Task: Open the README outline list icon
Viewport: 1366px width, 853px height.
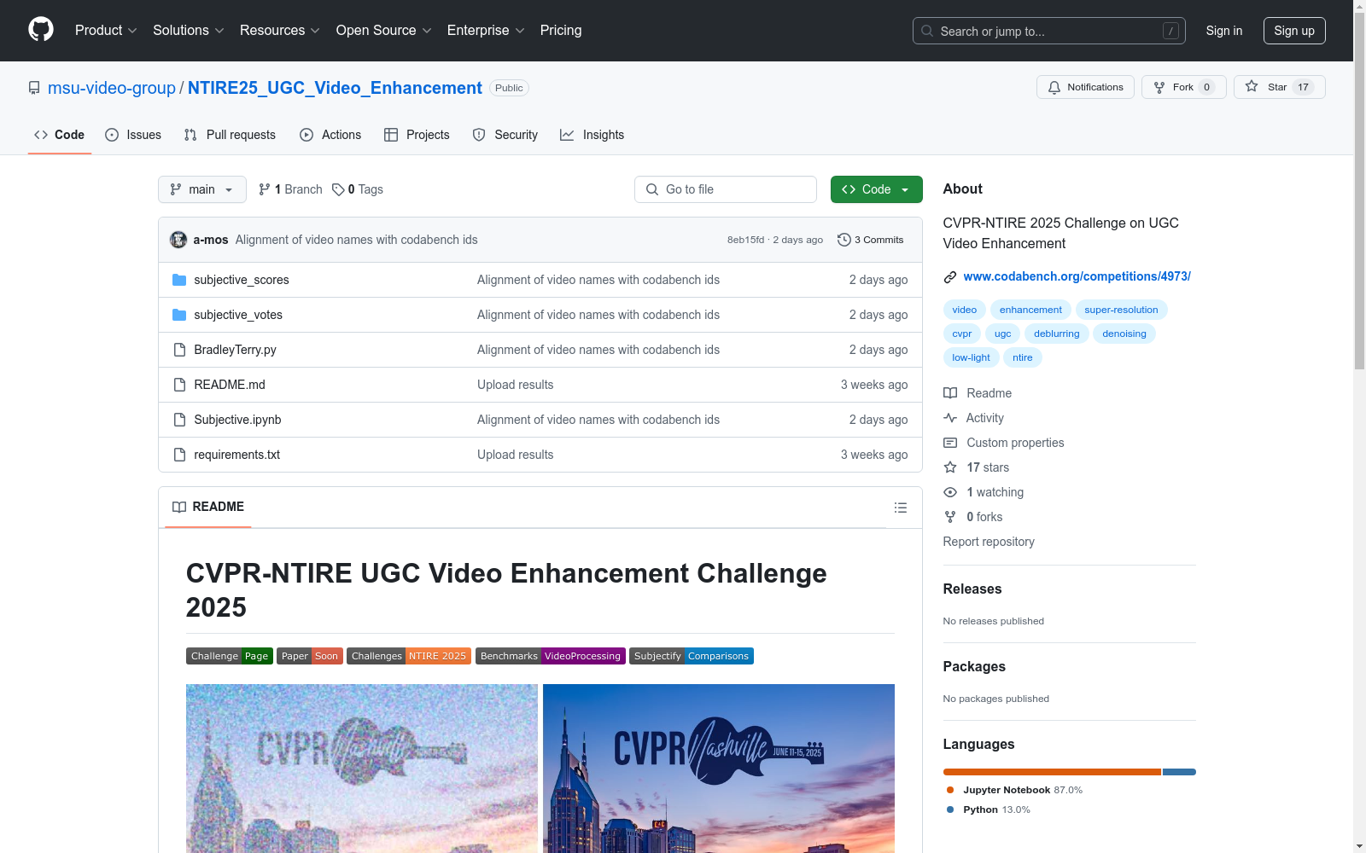Action: pyautogui.click(x=901, y=508)
